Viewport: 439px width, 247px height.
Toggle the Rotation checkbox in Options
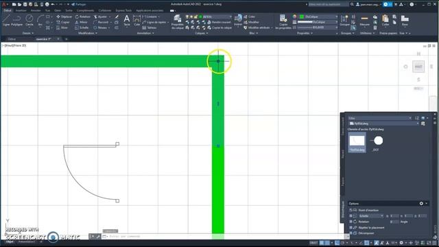351,222
